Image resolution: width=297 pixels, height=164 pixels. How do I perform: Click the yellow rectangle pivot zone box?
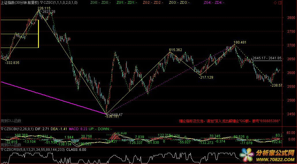tap(20, 34)
